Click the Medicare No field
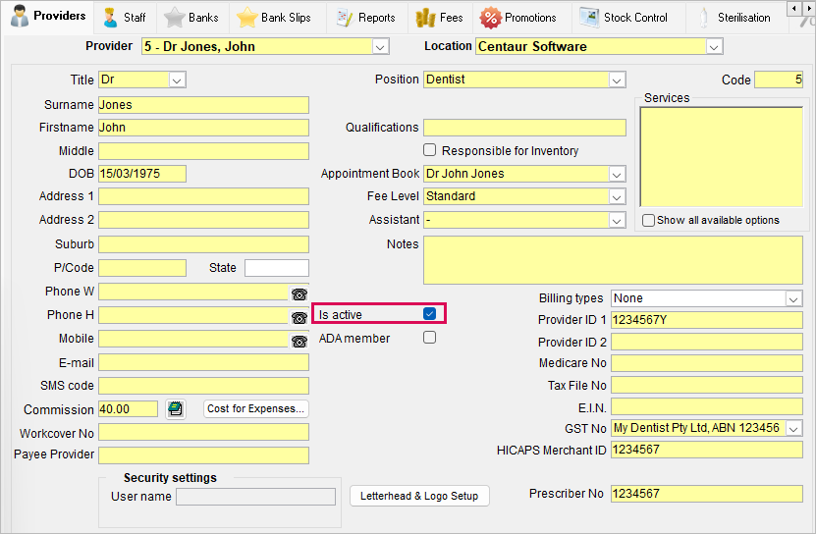816x534 pixels. click(706, 363)
